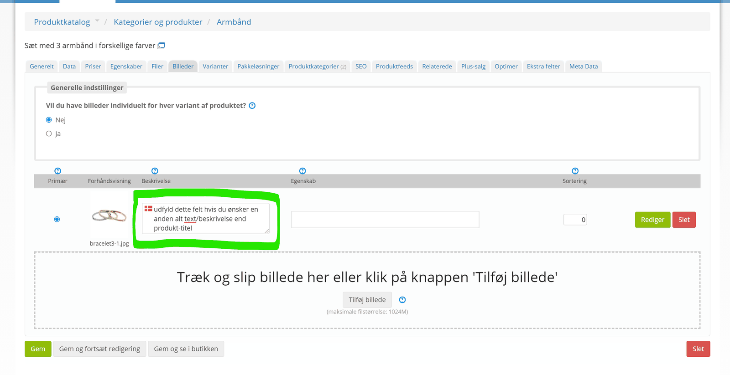Open the Pakkeløsninger tab
Viewport: 730px width, 375px height.
click(x=258, y=67)
